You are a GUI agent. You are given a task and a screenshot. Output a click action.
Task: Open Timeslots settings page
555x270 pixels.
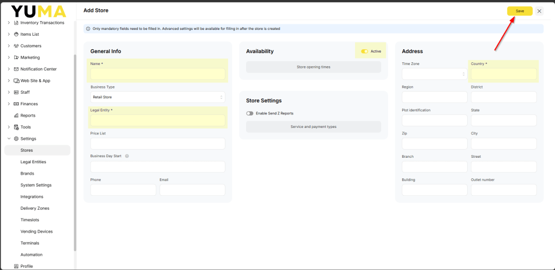pyautogui.click(x=30, y=220)
